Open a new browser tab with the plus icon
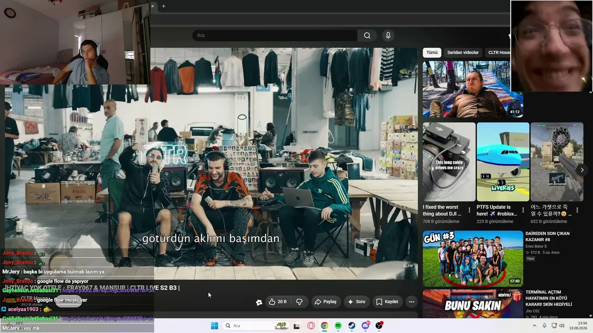This screenshot has width=593, height=333. pyautogui.click(x=164, y=6)
